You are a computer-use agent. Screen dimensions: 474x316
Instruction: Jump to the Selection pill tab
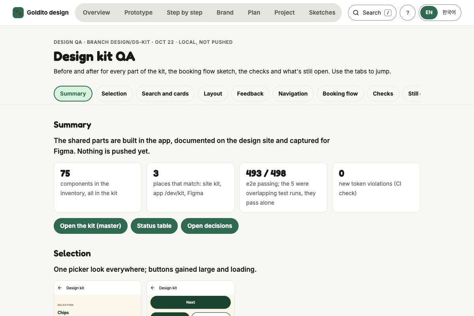coord(114,94)
